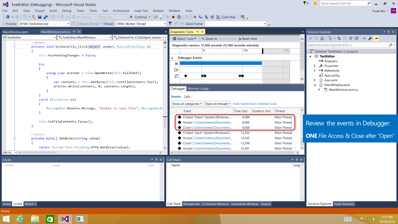Click the timeline ruler at the 10s mark
Image resolution: width=398 pixels, height=224 pixels.
pyautogui.click(x=245, y=50)
